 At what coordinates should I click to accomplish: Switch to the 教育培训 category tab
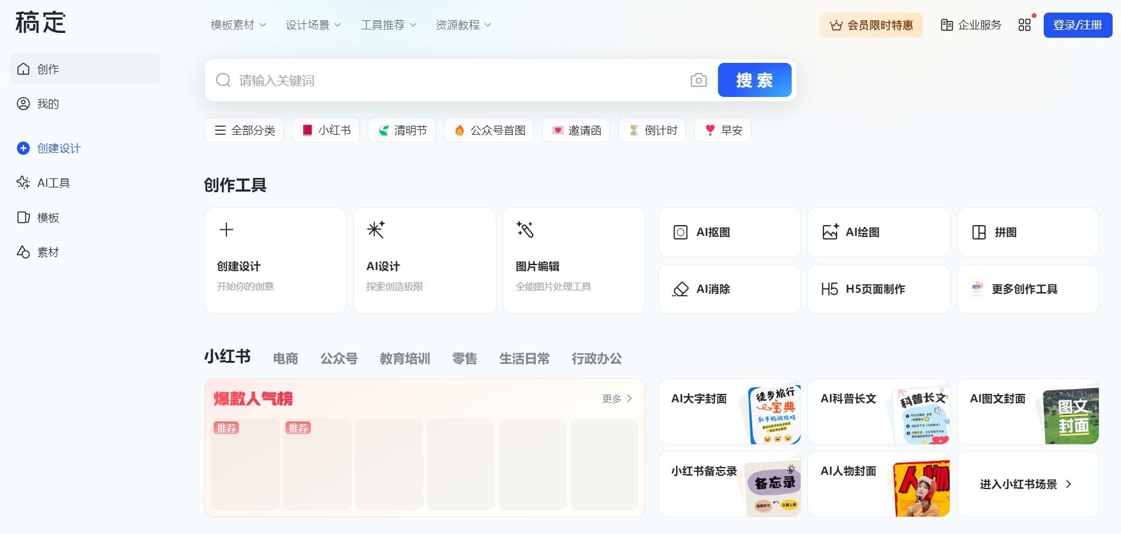(x=405, y=359)
